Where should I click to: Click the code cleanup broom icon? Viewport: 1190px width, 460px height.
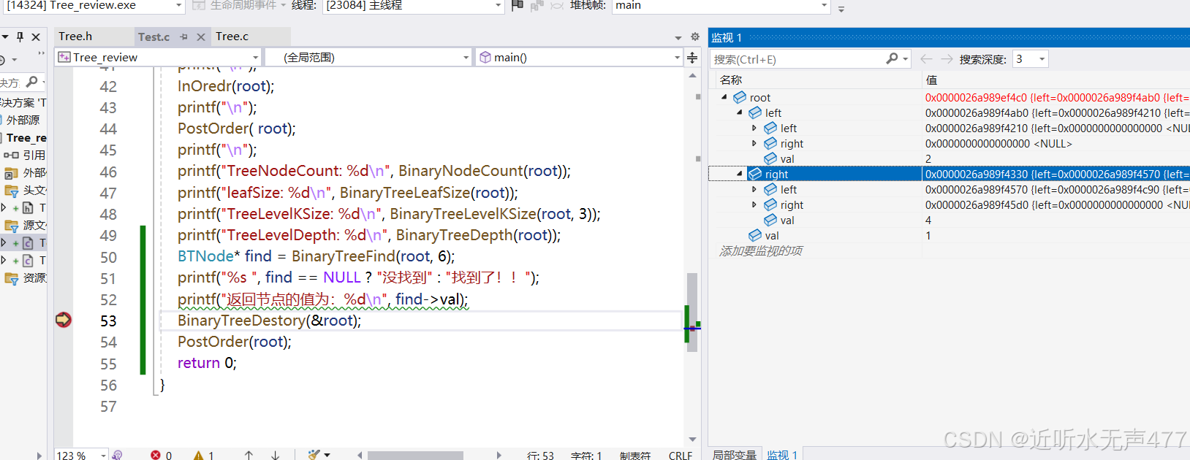pos(314,455)
